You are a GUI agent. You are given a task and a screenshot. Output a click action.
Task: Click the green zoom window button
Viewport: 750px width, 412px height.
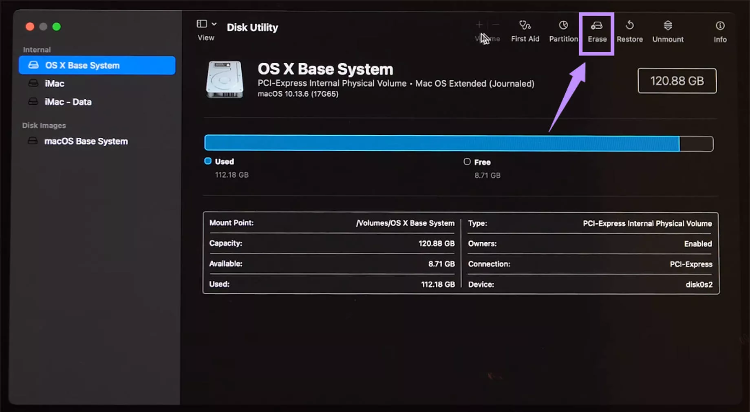pos(57,26)
